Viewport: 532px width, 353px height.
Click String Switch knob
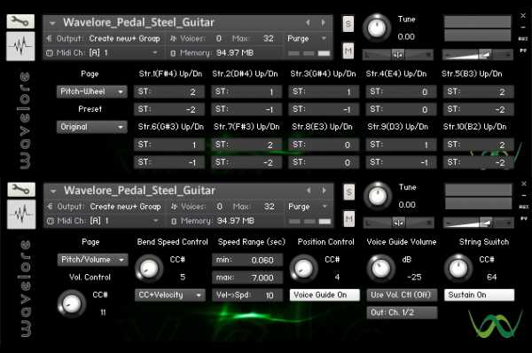point(458,269)
